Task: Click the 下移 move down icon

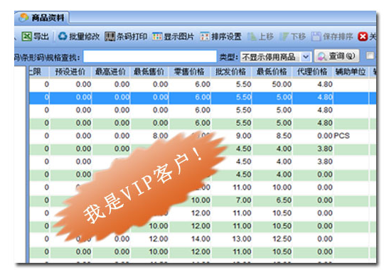Action: 284,37
